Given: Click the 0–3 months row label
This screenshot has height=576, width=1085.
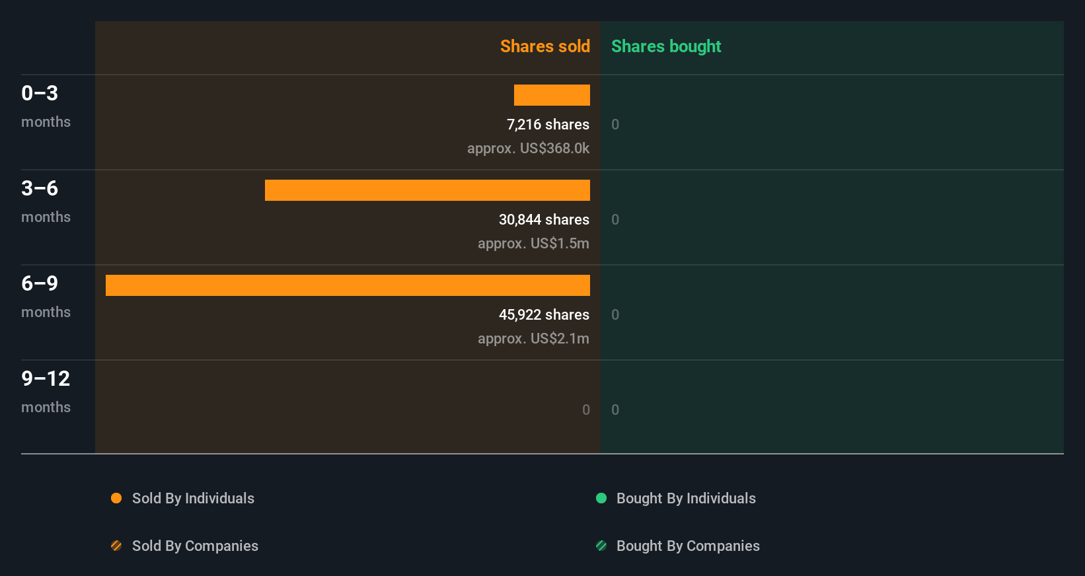Looking at the screenshot, I should (46, 106).
